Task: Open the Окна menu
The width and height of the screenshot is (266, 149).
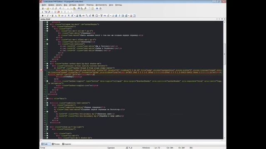Action: click(111, 5)
